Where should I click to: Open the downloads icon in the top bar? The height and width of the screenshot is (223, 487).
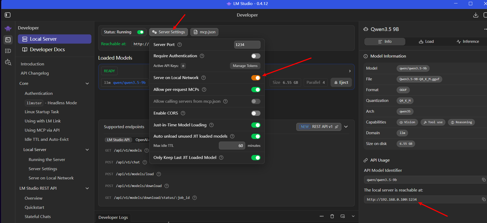[476, 15]
